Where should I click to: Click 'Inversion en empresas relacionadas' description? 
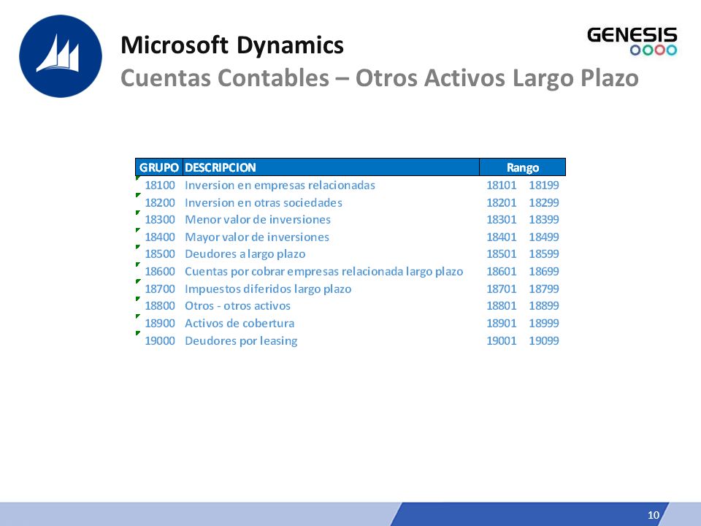point(280,185)
